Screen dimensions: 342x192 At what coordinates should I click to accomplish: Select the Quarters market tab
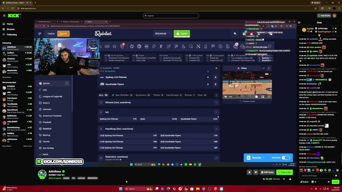click(x=143, y=95)
